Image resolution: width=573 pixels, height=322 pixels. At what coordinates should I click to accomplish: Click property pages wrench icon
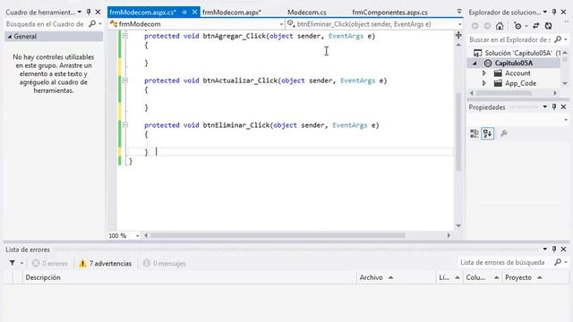tap(503, 133)
